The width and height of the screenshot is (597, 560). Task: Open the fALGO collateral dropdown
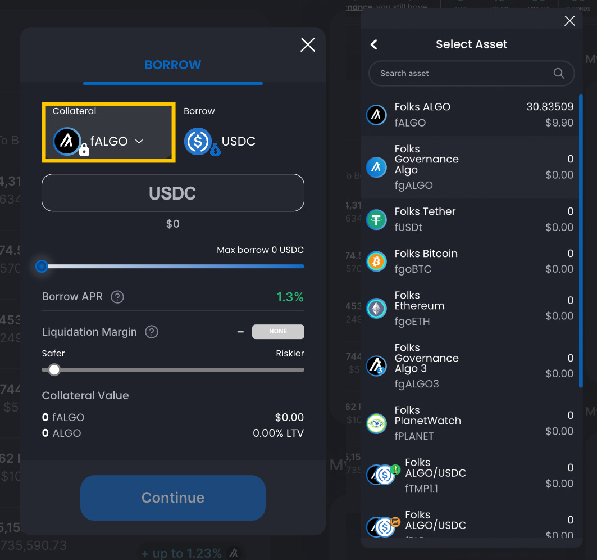pos(109,132)
